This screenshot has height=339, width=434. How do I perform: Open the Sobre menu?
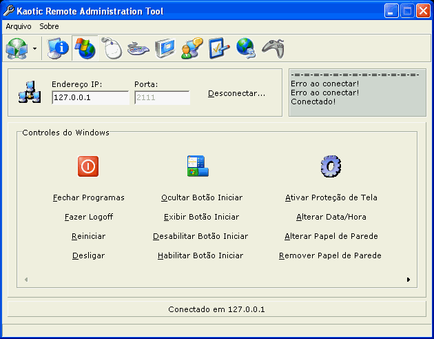pyautogui.click(x=50, y=26)
